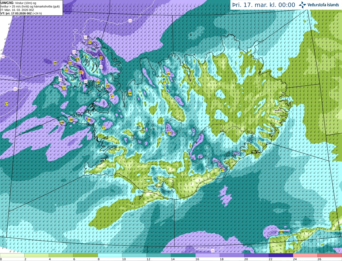Select the 2–4 m/s light green legend swatch
The image size is (342, 261).
tap(37, 255)
